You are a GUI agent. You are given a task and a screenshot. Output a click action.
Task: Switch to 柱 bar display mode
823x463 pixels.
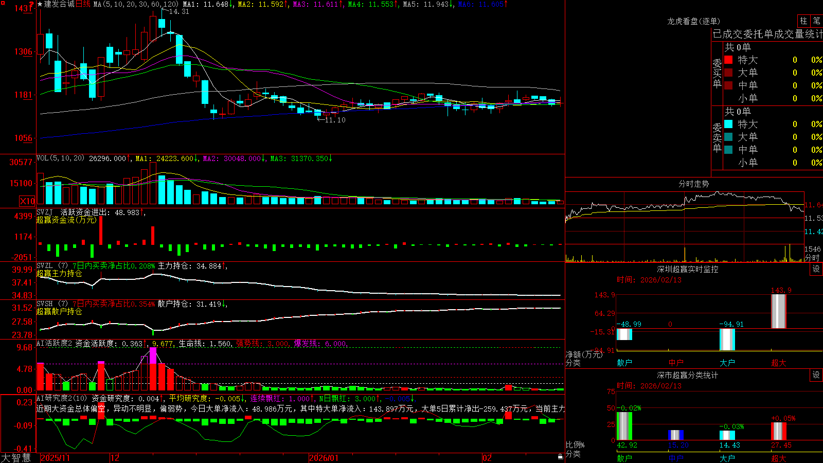(803, 21)
